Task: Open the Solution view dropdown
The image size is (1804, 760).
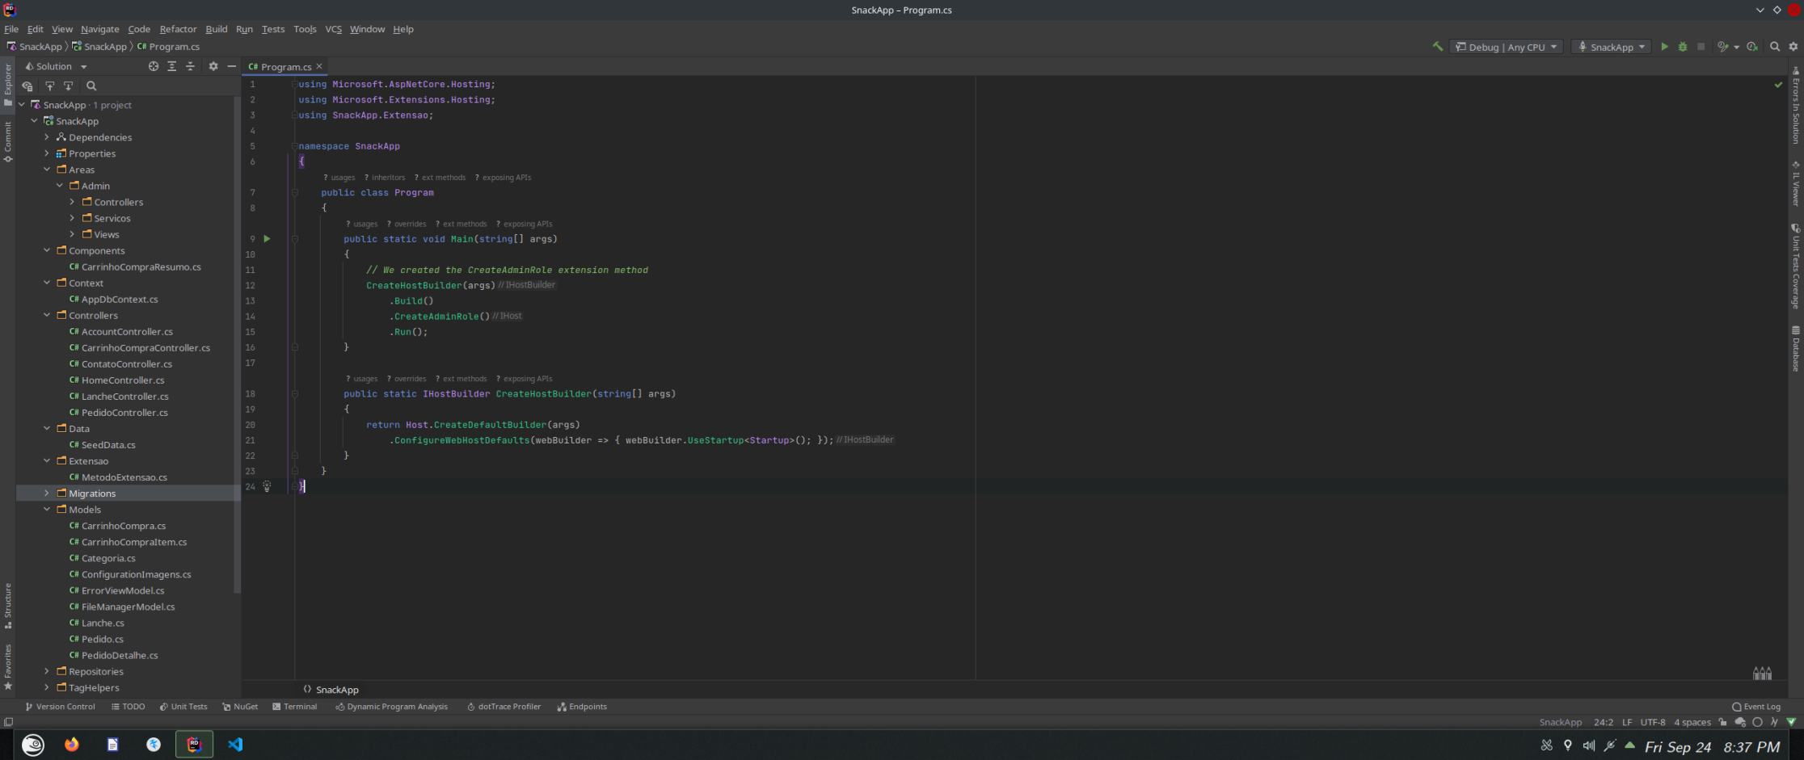Action: 56,66
